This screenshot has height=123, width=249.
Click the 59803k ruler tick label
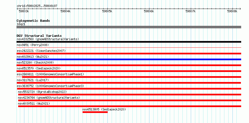tap(24, 11)
